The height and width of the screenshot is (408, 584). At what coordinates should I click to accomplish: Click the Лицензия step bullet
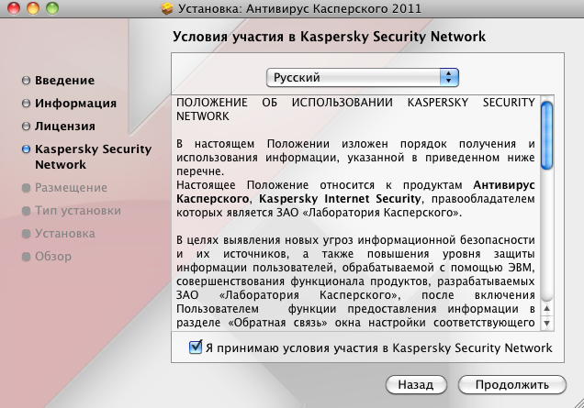[26, 126]
